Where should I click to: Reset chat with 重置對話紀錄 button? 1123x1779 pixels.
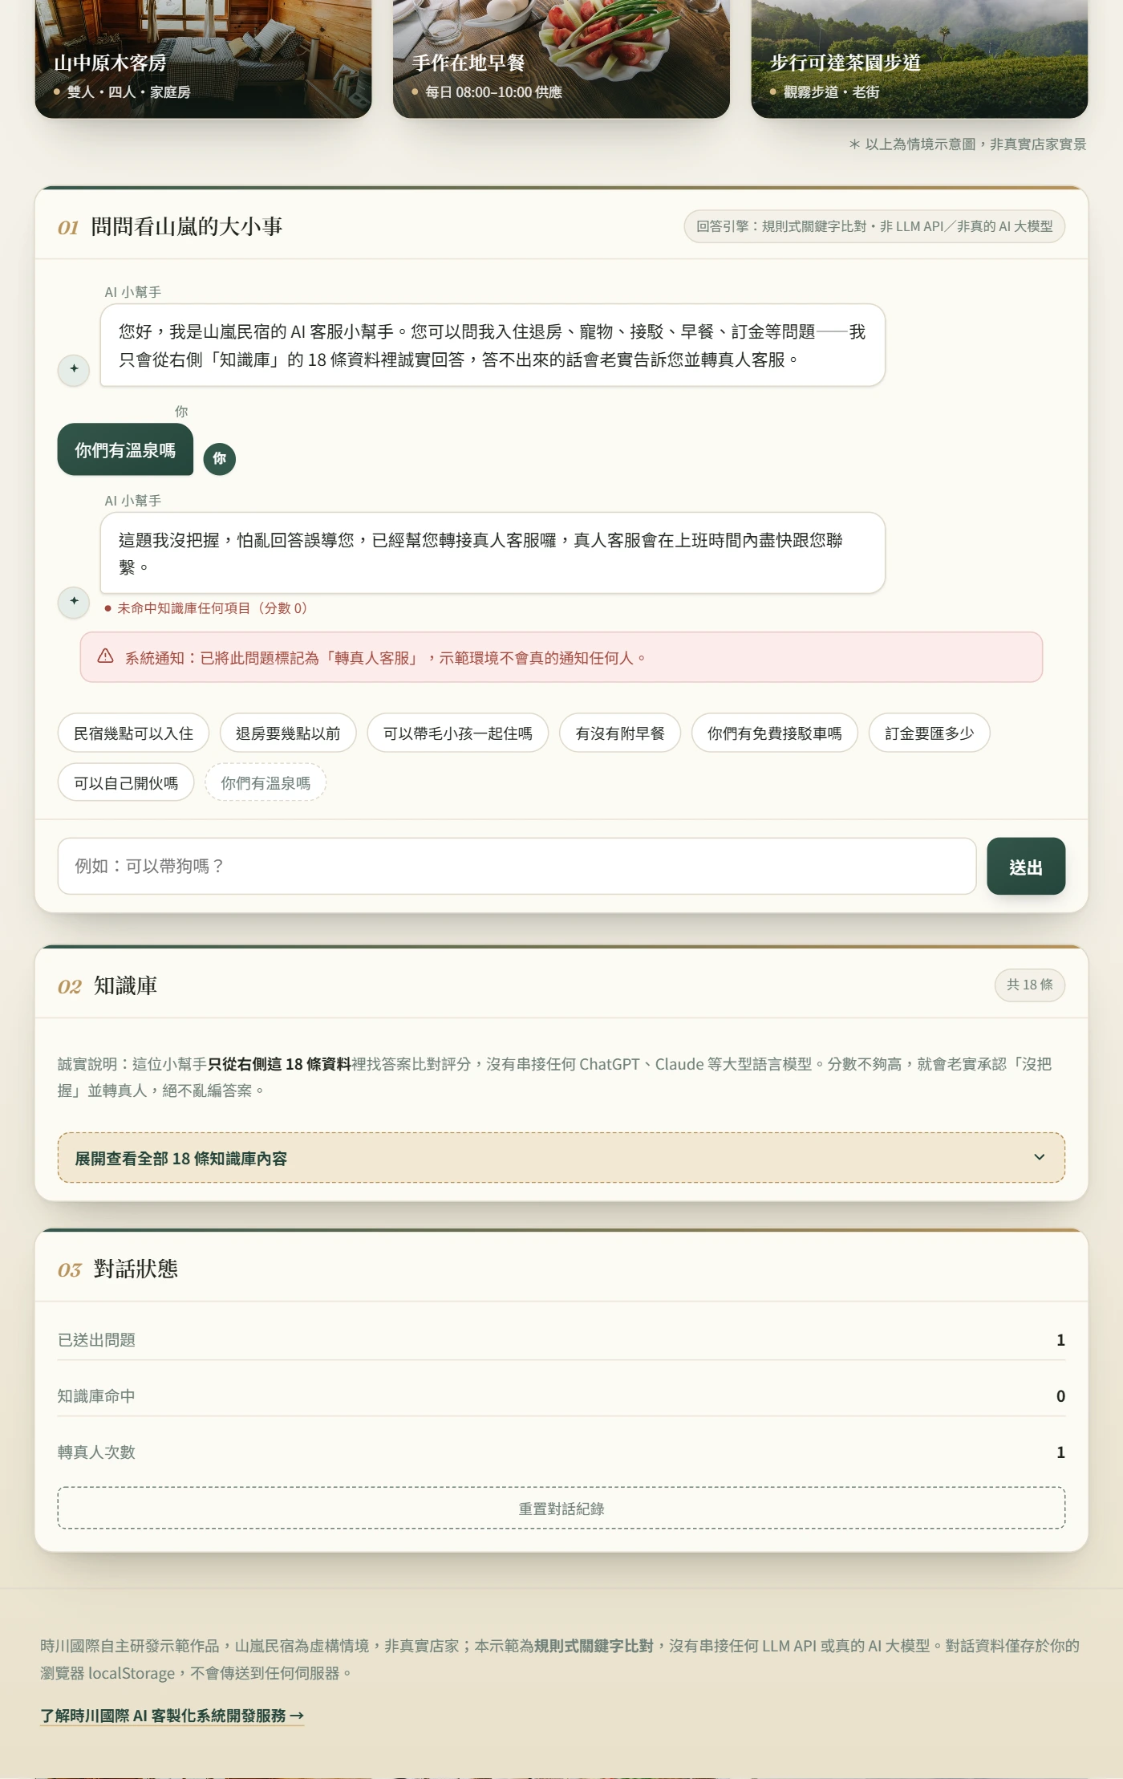pyautogui.click(x=561, y=1509)
